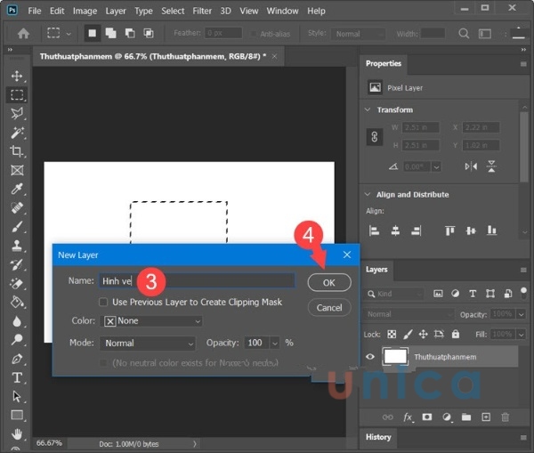
Task: Delete layer using trash icon
Action: [506, 417]
